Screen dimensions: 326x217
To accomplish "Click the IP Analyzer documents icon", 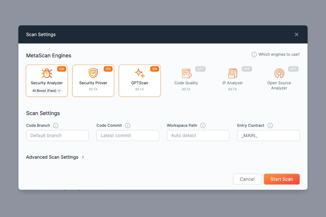I will [233, 73].
